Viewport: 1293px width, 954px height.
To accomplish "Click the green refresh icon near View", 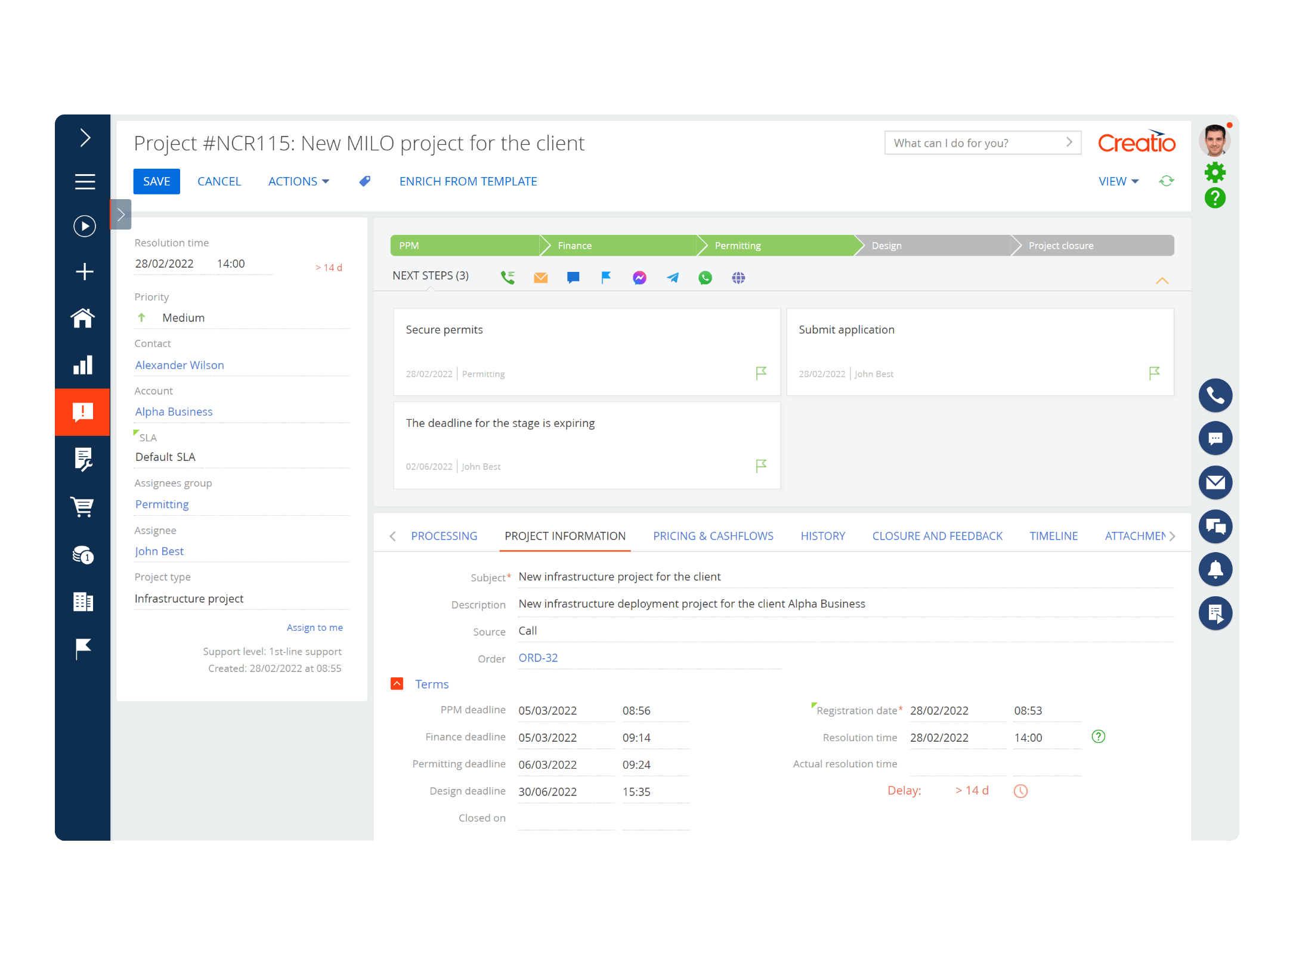I will coord(1167,181).
